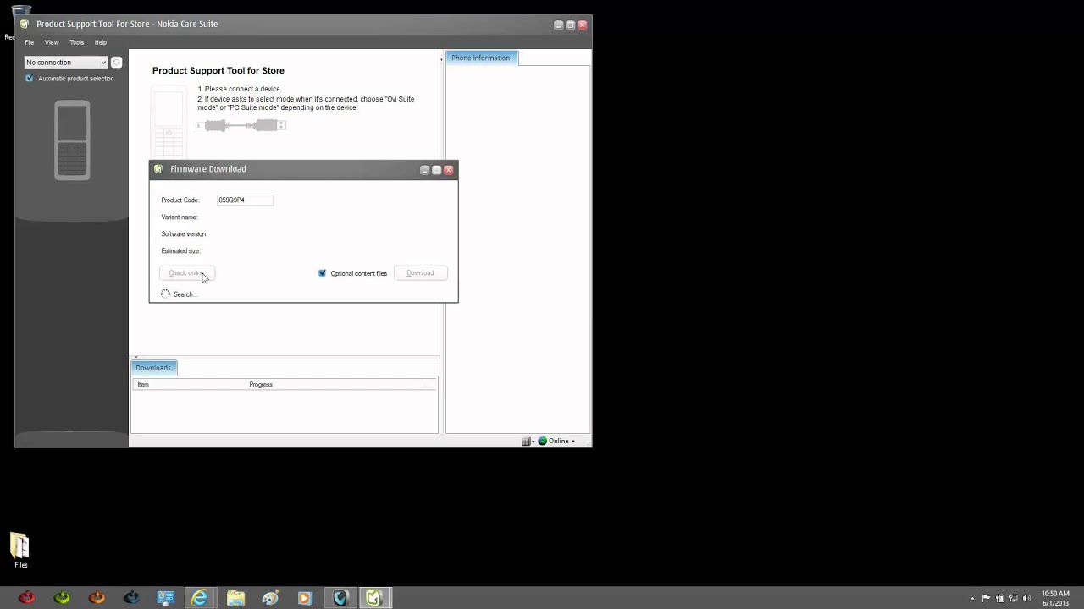Switch to the dark teal app in taskbar
Viewport: 1084px width, 609px height.
340,598
